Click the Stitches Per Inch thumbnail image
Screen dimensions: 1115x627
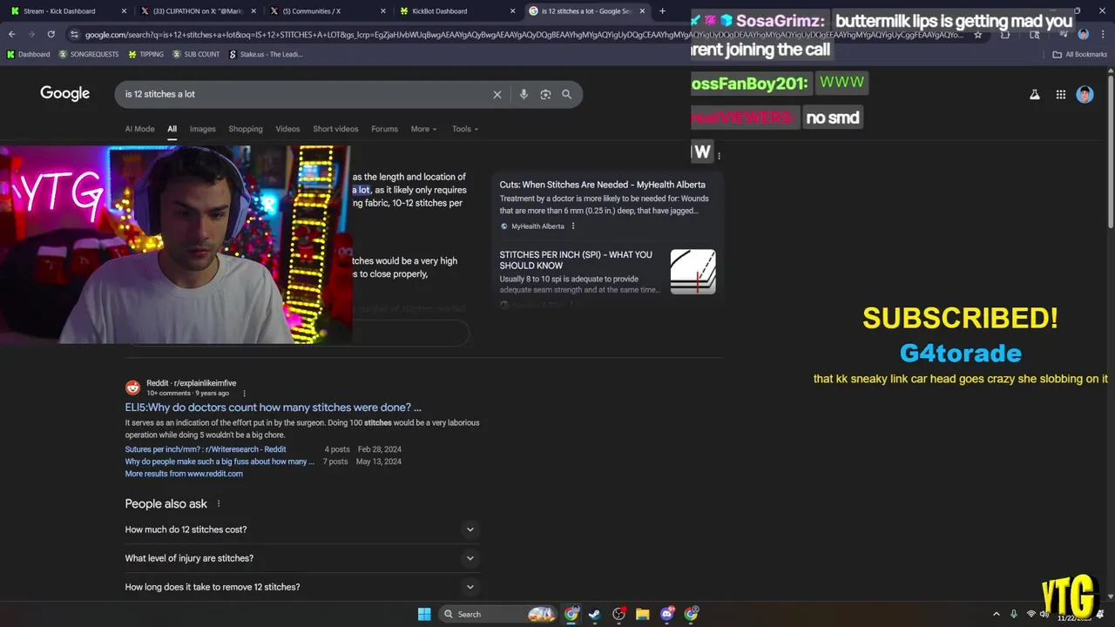click(693, 272)
